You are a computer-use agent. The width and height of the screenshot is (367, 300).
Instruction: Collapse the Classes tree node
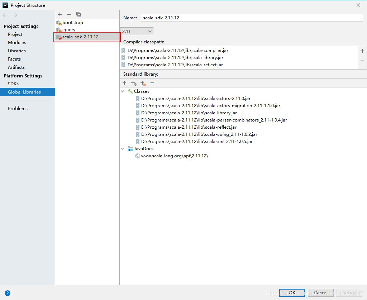coord(123,91)
